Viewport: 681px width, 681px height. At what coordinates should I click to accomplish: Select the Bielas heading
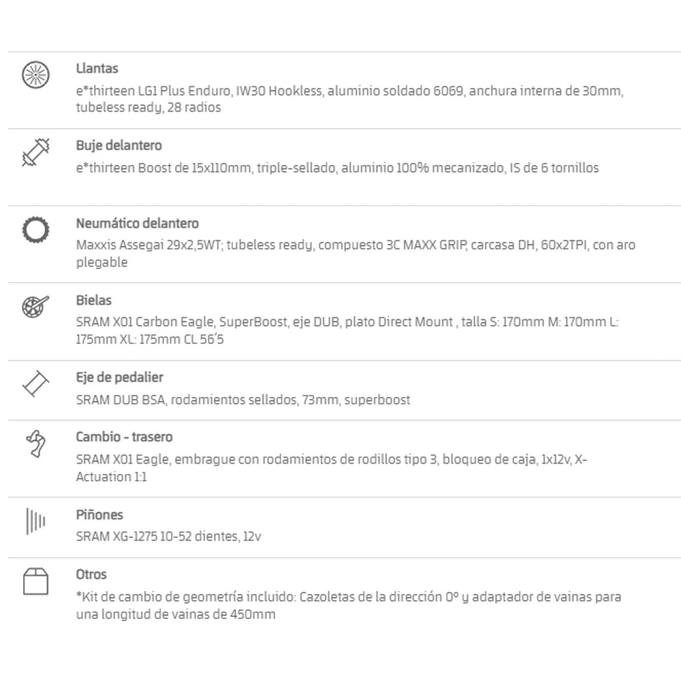click(94, 300)
